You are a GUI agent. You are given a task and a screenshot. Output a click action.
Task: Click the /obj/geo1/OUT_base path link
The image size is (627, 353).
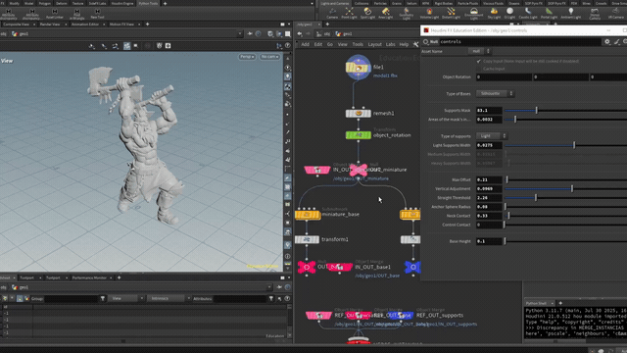pos(377,276)
